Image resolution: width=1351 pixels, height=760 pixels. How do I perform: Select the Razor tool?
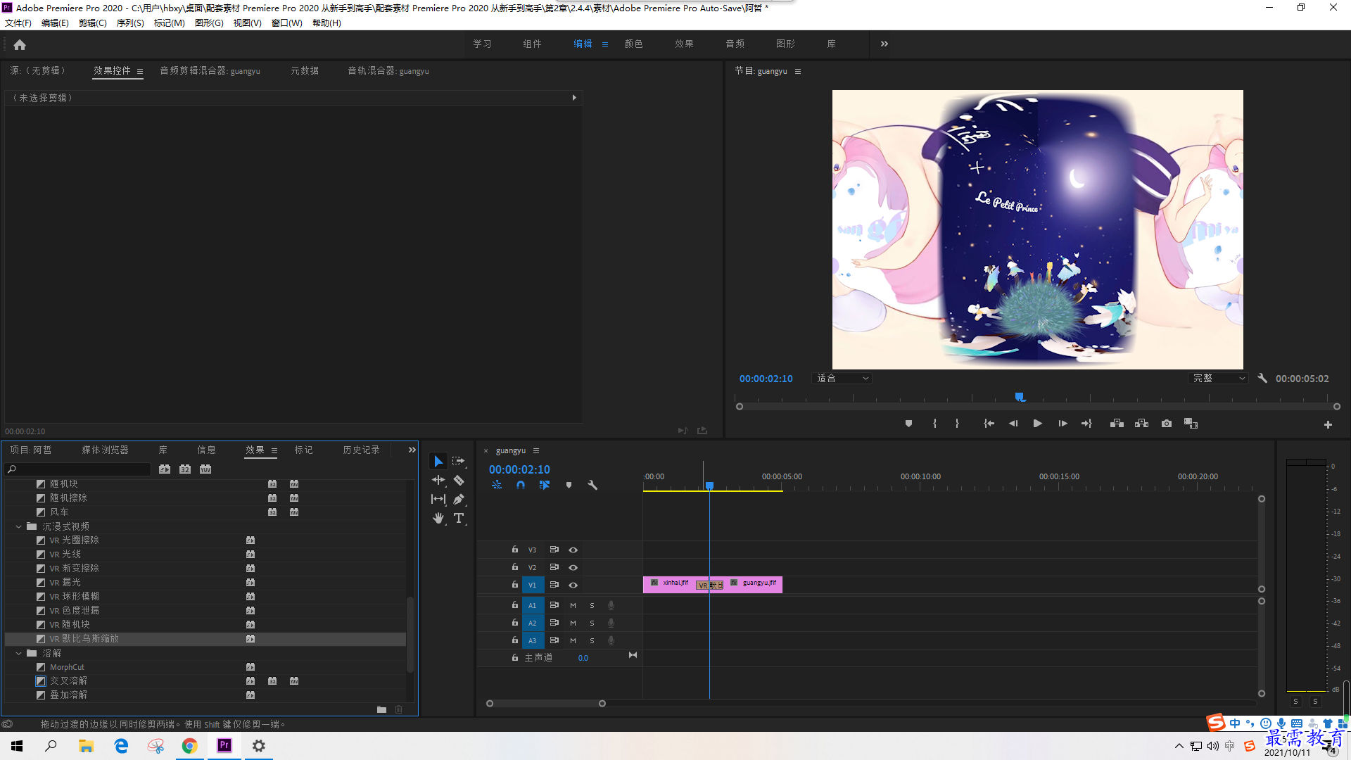(459, 480)
